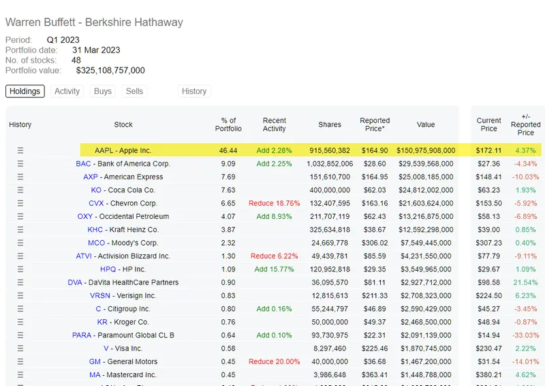Sort by % of Portfolio column header
Image resolution: width=545 pixels, height=386 pixels.
[228, 125]
